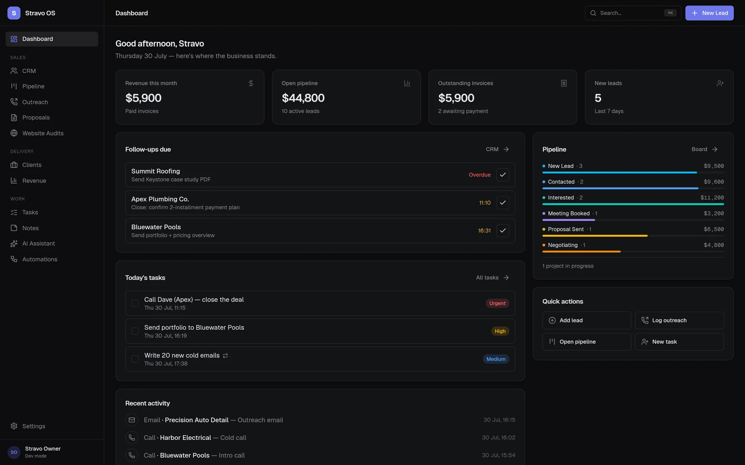Screen dimensions: 745x465
Task: Click the magnifier icon in search bar
Action: pos(593,13)
